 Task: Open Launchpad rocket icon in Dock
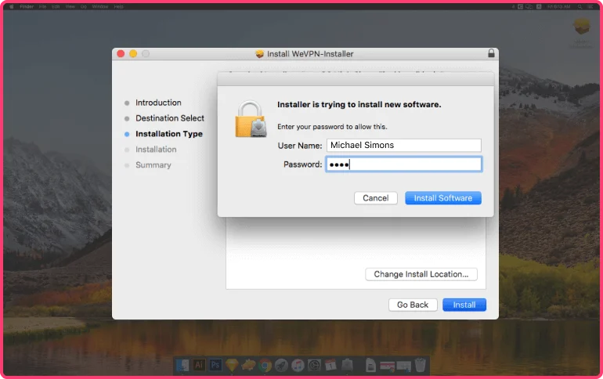[281, 365]
